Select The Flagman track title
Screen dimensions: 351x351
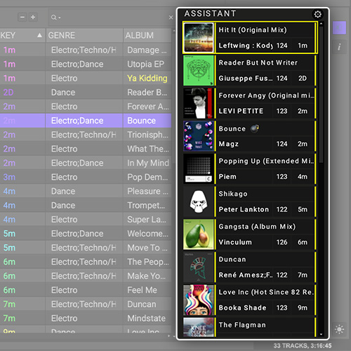242,325
